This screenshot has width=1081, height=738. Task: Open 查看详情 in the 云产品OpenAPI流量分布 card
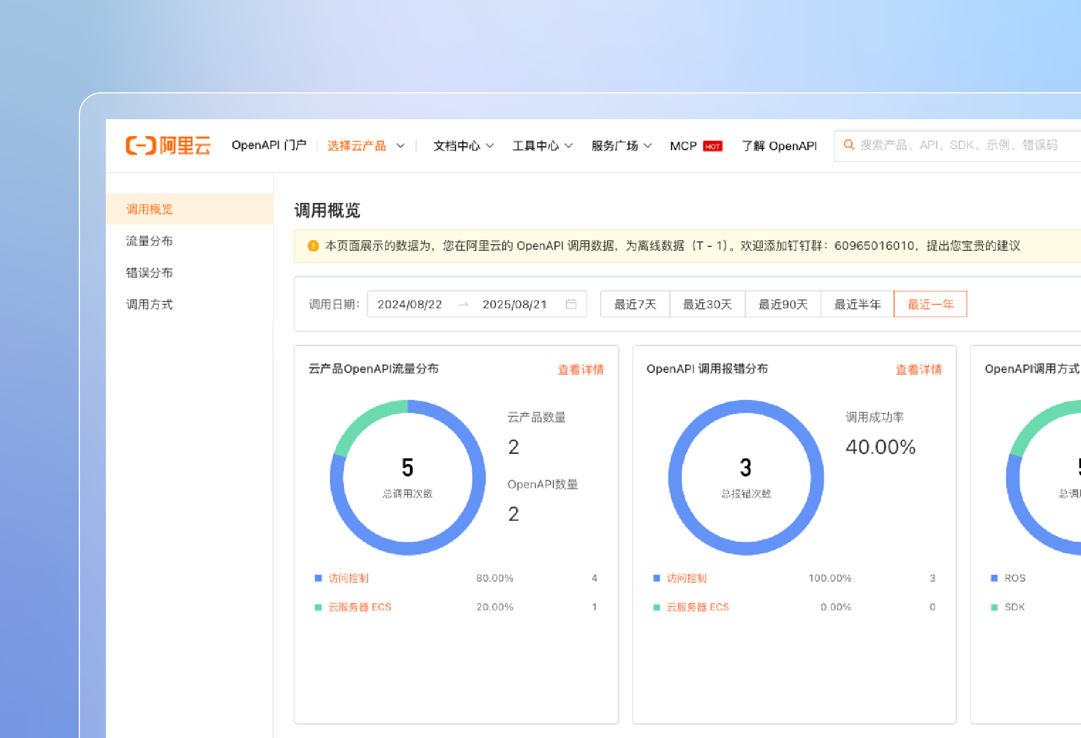click(580, 370)
